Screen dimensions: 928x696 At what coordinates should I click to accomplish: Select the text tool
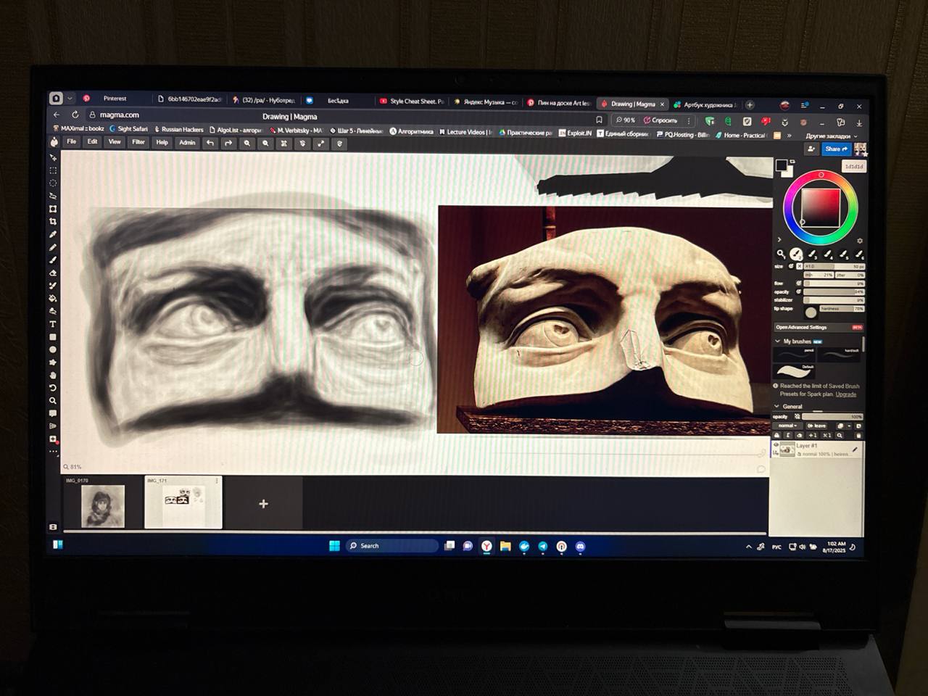tap(53, 324)
